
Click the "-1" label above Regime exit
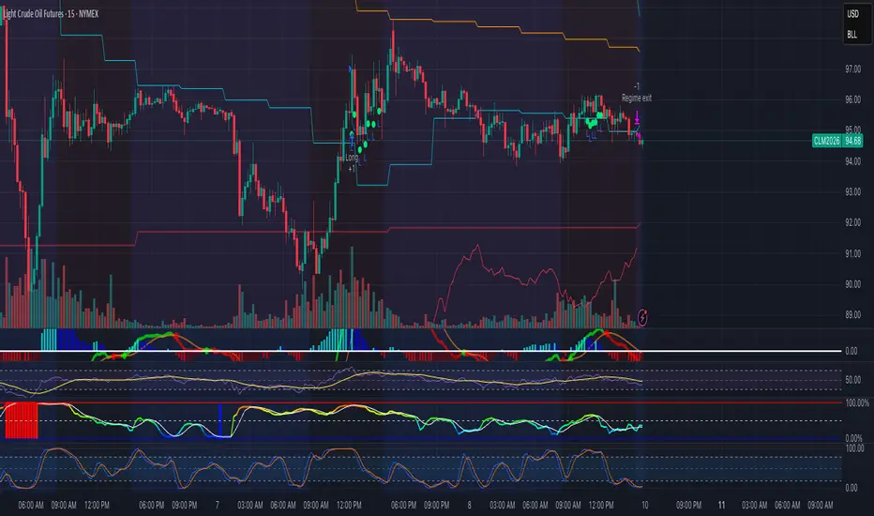tap(637, 86)
